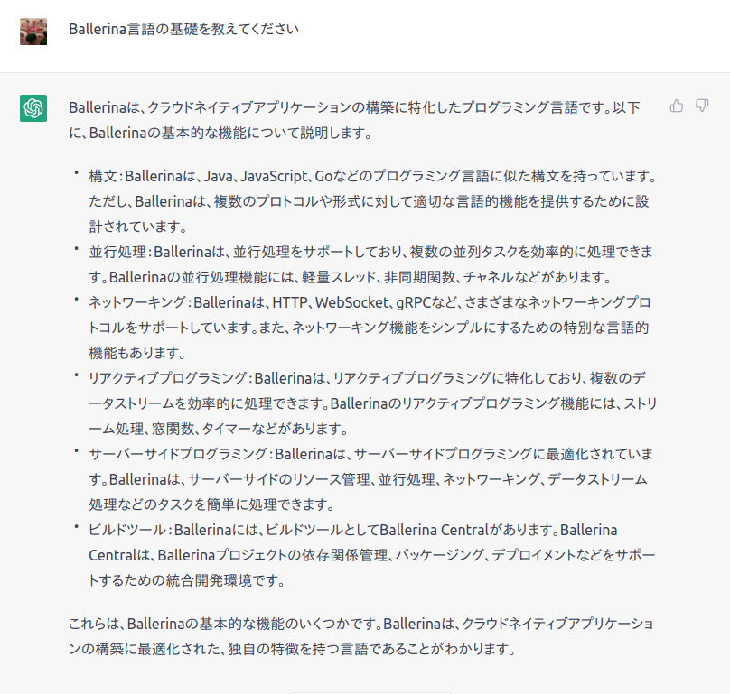Click the ChatGPT logo avatar icon
730x694 pixels.
33,108
